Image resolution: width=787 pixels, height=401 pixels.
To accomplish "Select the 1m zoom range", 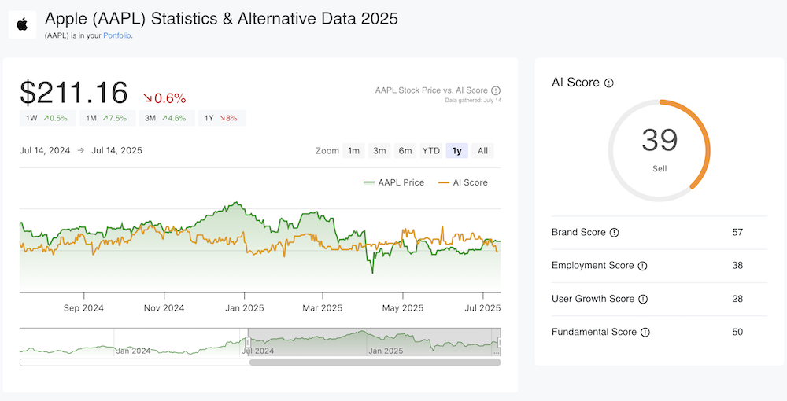I will click(353, 151).
